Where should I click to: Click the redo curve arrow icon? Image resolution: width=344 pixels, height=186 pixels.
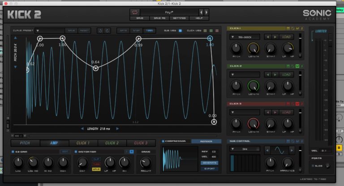click(x=107, y=30)
